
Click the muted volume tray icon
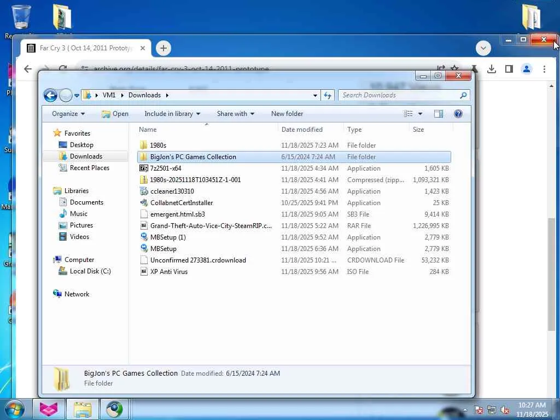pos(505,410)
